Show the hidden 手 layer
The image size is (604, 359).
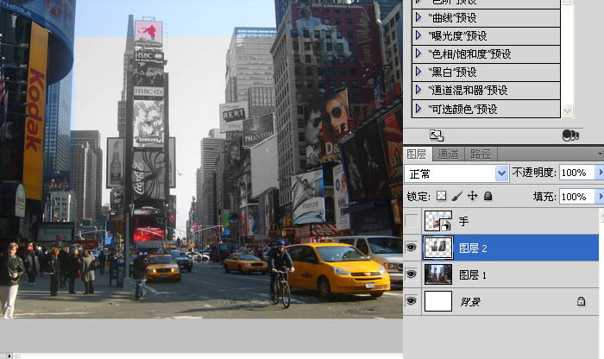tap(412, 222)
